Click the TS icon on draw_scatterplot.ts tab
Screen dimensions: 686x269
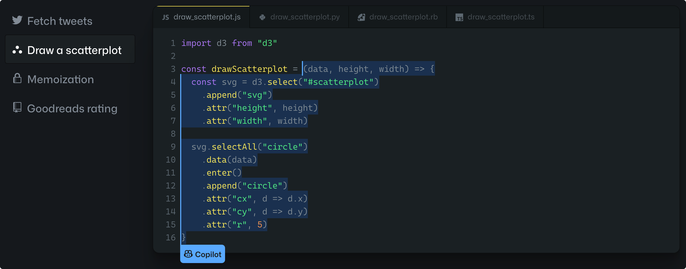pyautogui.click(x=459, y=17)
